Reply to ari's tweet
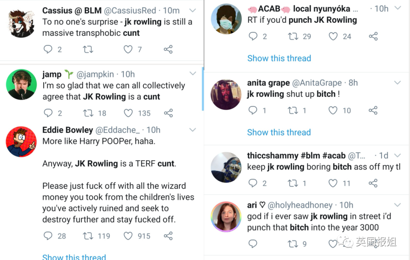 click(253, 244)
